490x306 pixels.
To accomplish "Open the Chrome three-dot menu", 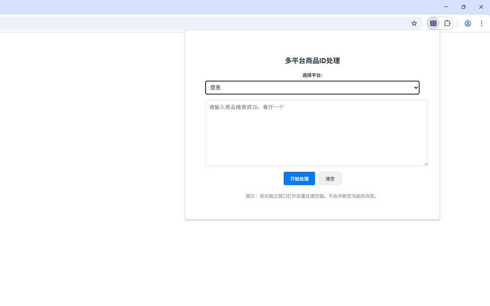I will click(x=482, y=23).
